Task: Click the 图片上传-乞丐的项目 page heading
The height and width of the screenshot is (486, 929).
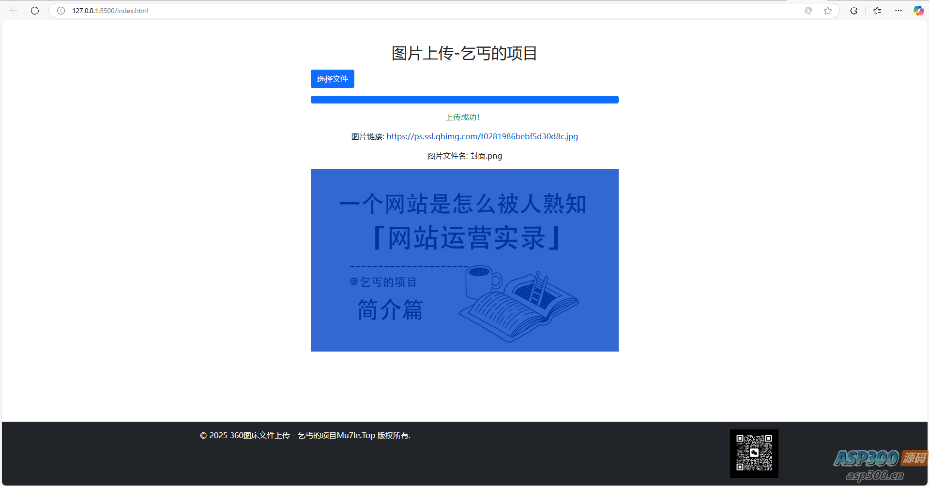Action: click(x=465, y=53)
